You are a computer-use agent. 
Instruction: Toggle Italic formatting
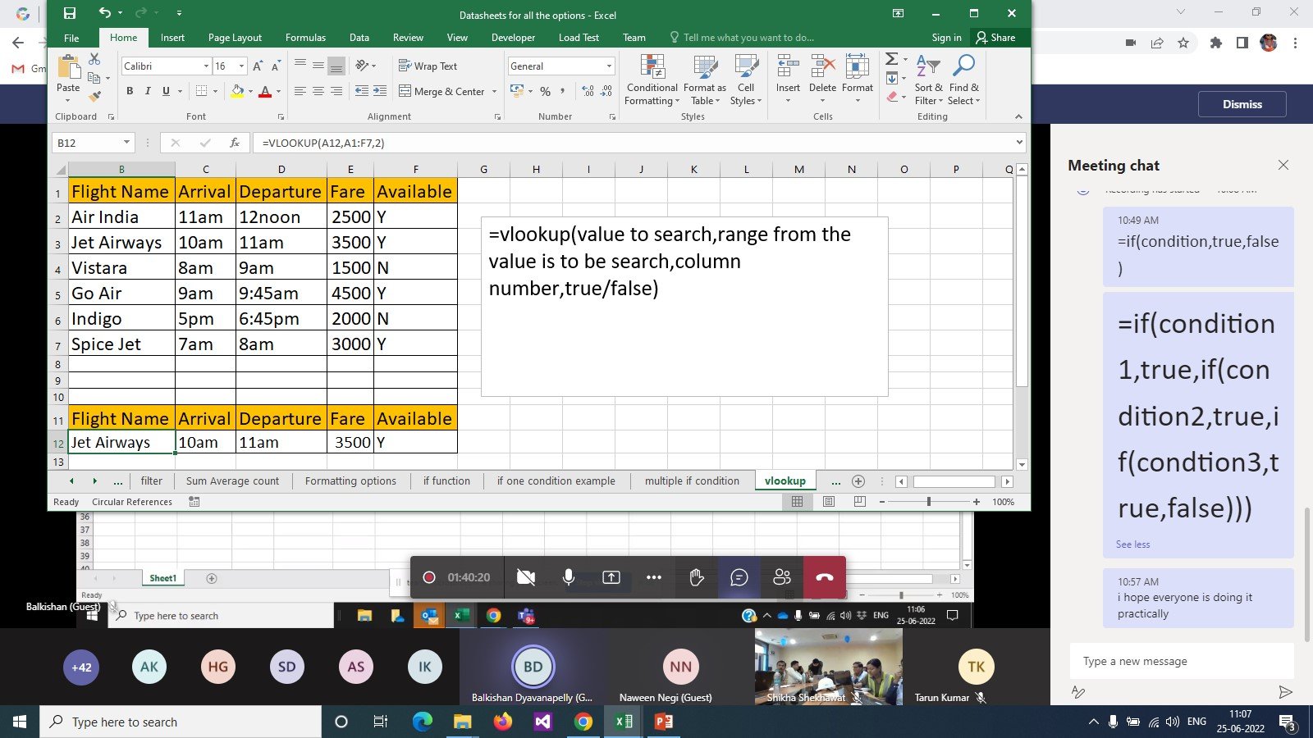tap(148, 91)
